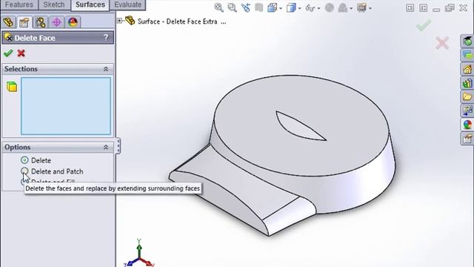Confirm Delete Face with green checkmark
The width and height of the screenshot is (474, 267).
[8, 53]
